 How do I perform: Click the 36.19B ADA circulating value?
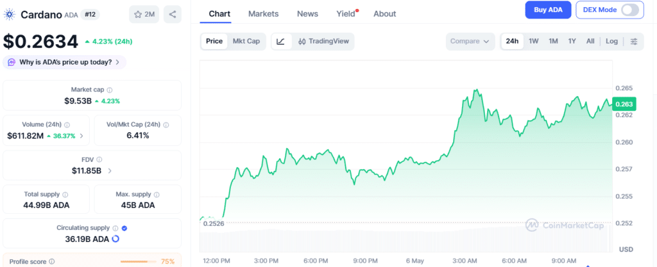(x=86, y=239)
